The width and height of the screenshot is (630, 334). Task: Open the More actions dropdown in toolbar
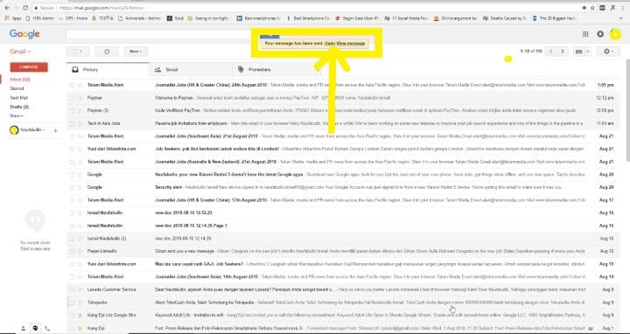click(x=136, y=52)
